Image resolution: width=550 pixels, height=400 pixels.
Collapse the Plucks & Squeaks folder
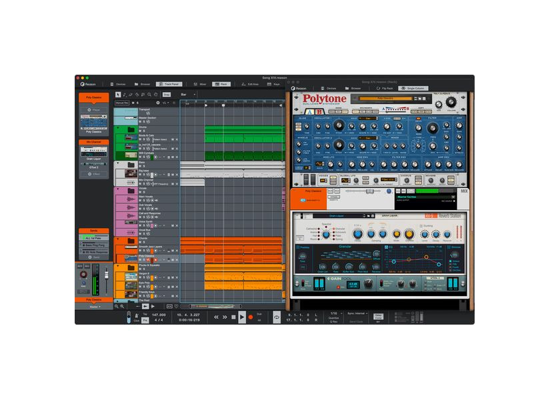click(x=118, y=266)
